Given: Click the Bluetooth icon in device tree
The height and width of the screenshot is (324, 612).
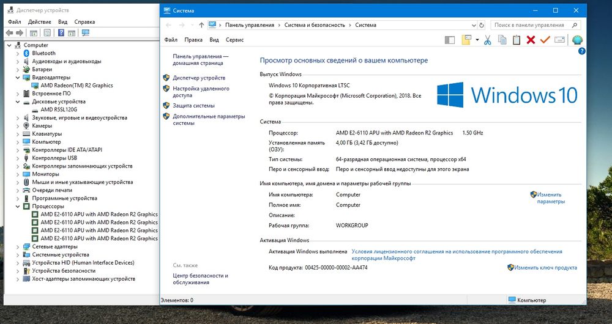Looking at the screenshot, I should 26,53.
